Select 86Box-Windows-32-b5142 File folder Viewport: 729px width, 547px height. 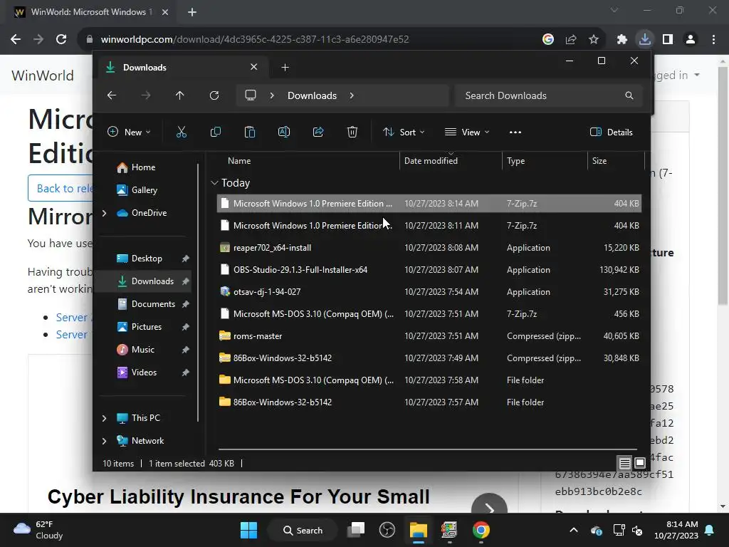click(x=429, y=402)
